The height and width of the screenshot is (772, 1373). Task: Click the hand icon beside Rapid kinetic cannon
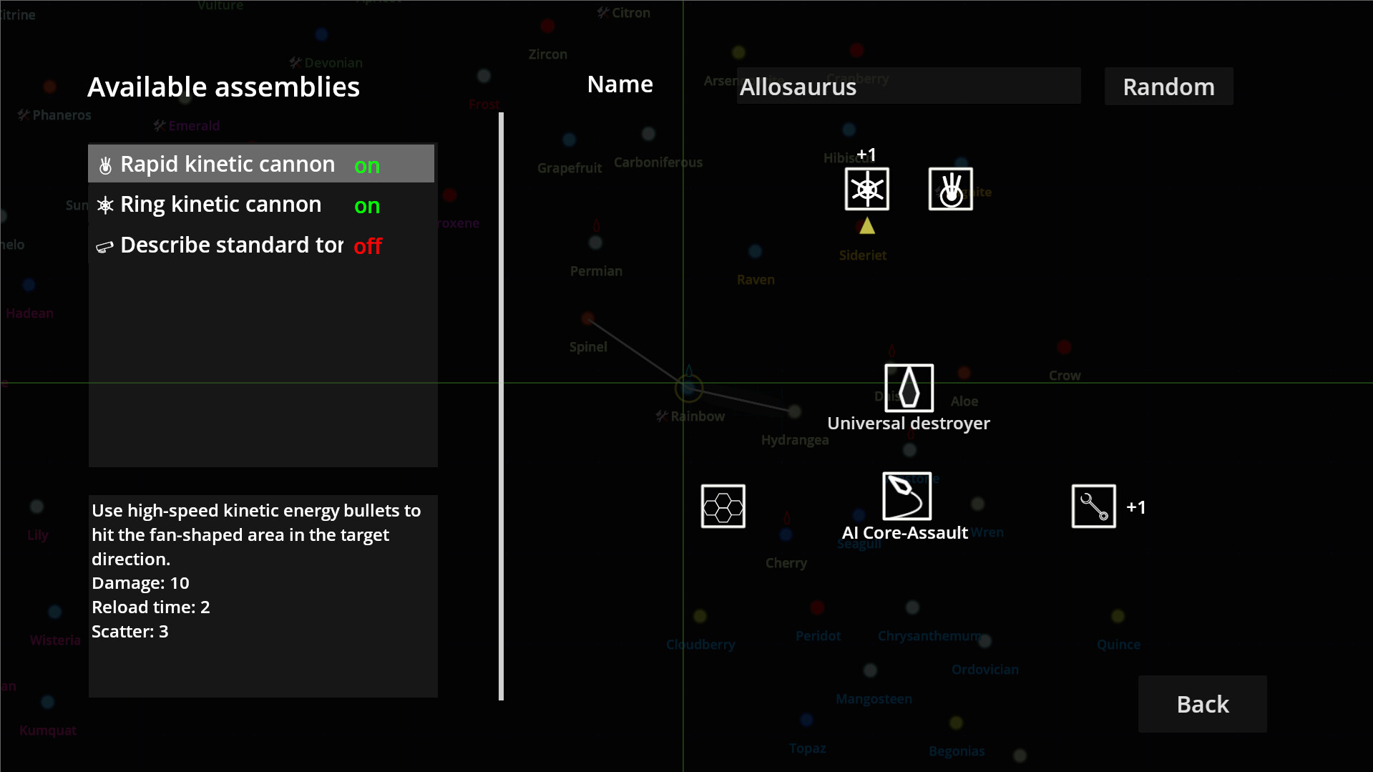(x=105, y=165)
